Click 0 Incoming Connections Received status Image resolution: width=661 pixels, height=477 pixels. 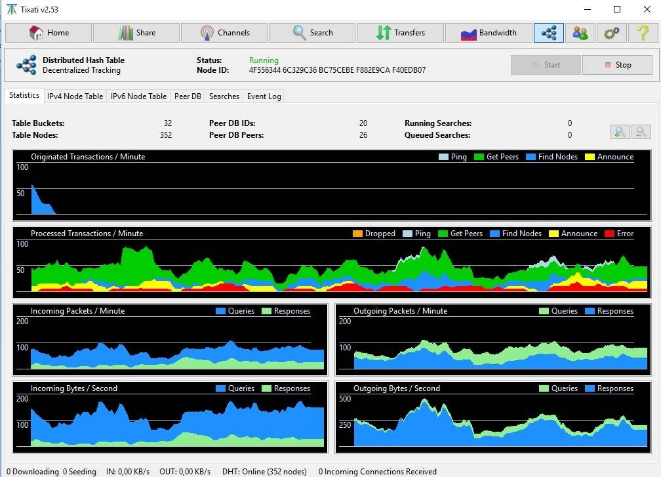(377, 472)
